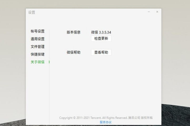Viewport: 190px width, 126px height.
Task: Click the 微信帮助 label
Action: [x=73, y=52]
